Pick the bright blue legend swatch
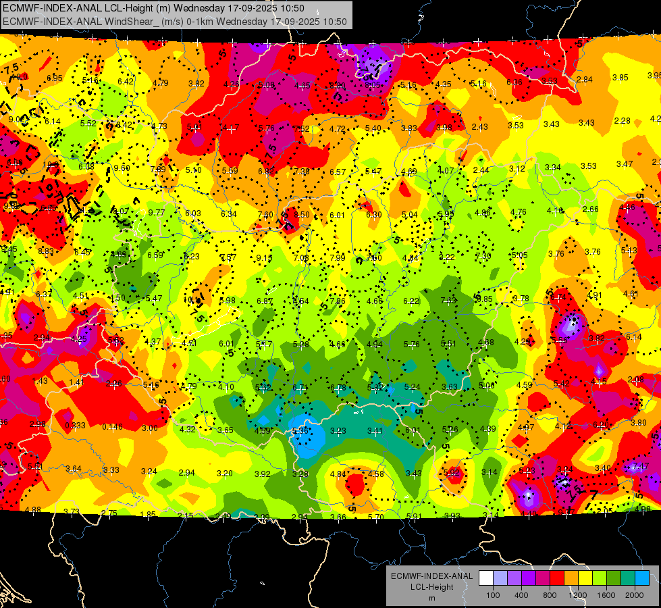The height and width of the screenshot is (608, 661). click(641, 578)
